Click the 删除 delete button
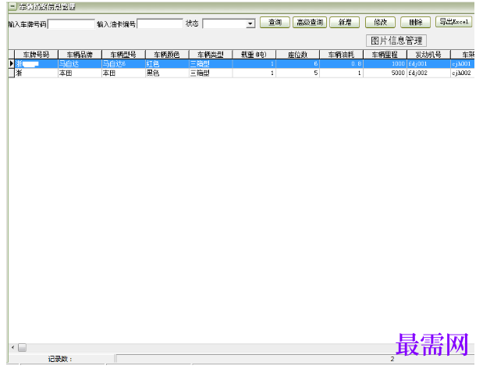483x369 pixels. click(x=416, y=22)
